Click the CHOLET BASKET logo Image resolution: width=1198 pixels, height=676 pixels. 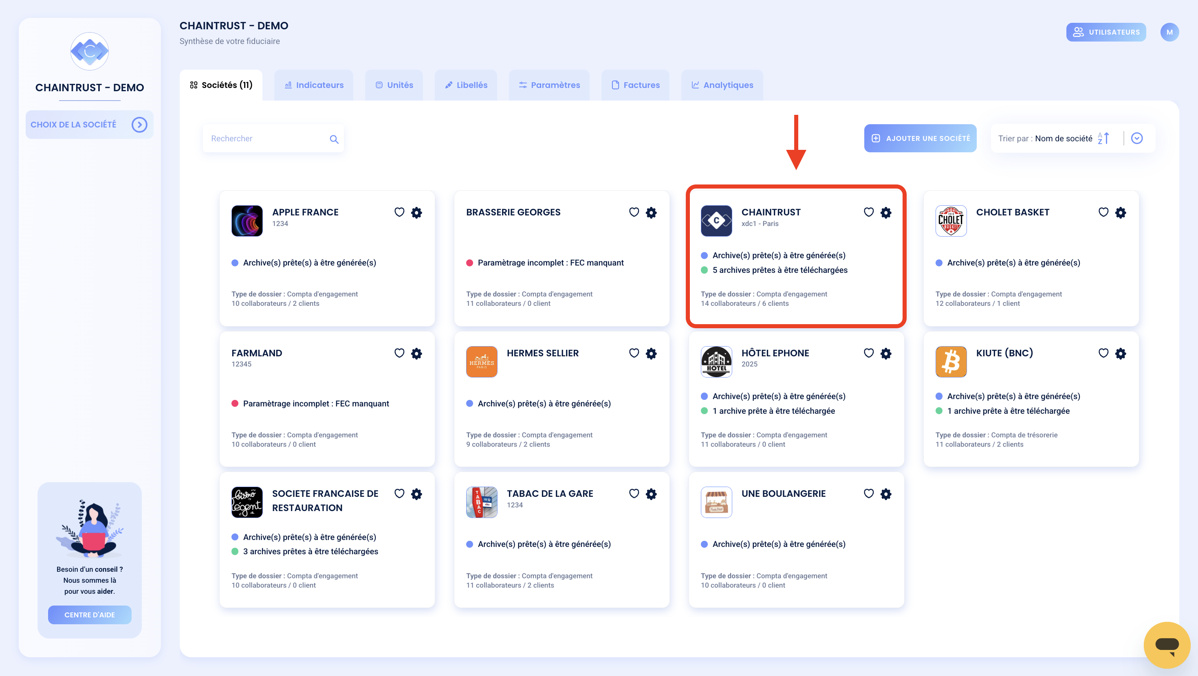click(x=951, y=221)
